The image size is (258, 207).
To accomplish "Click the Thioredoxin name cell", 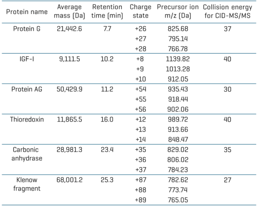I will (x=27, y=120).
